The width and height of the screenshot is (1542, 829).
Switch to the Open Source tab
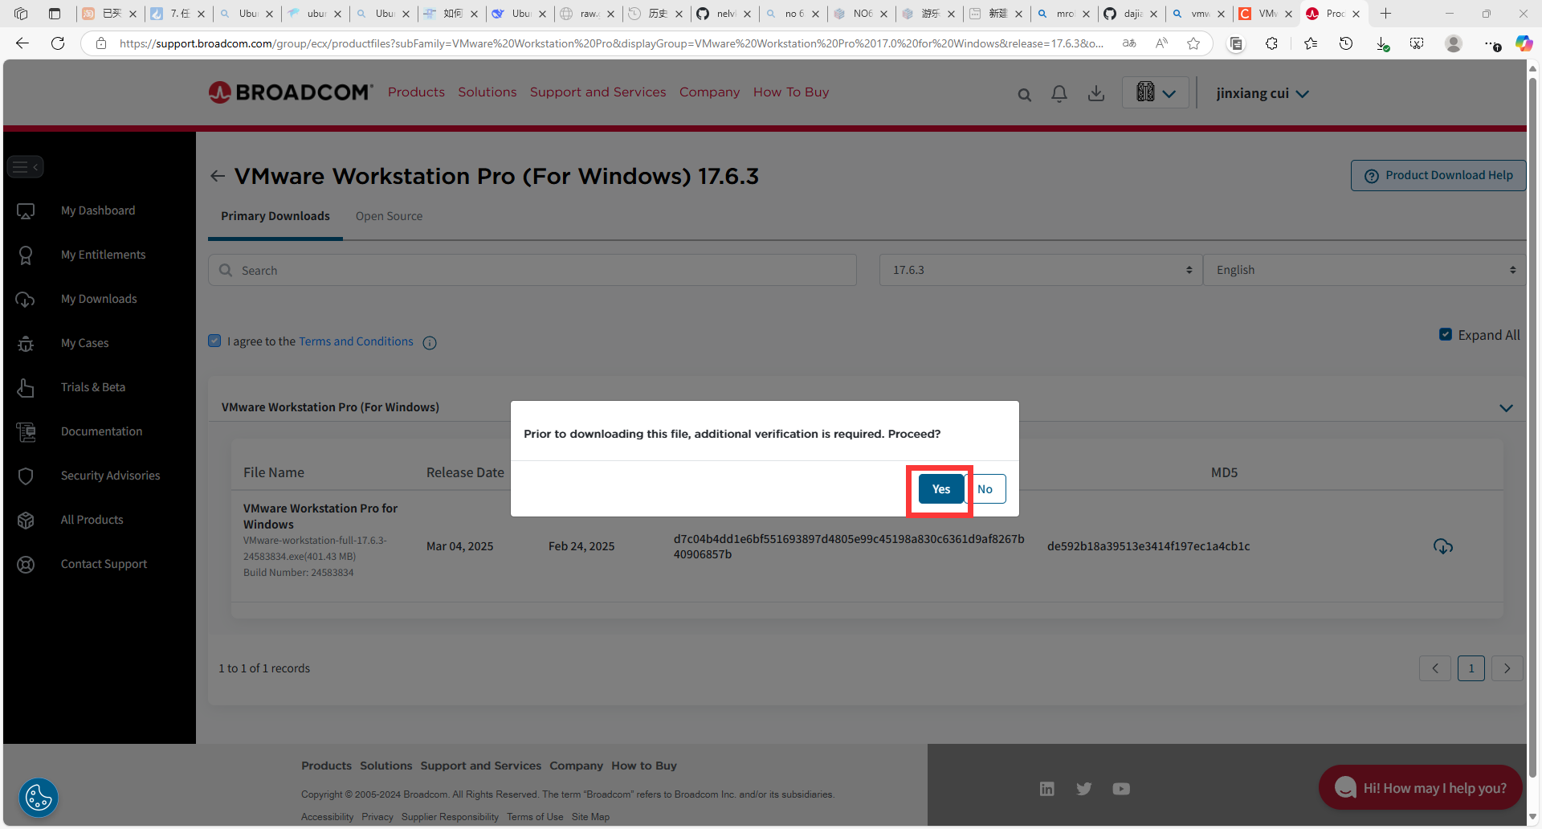389,216
